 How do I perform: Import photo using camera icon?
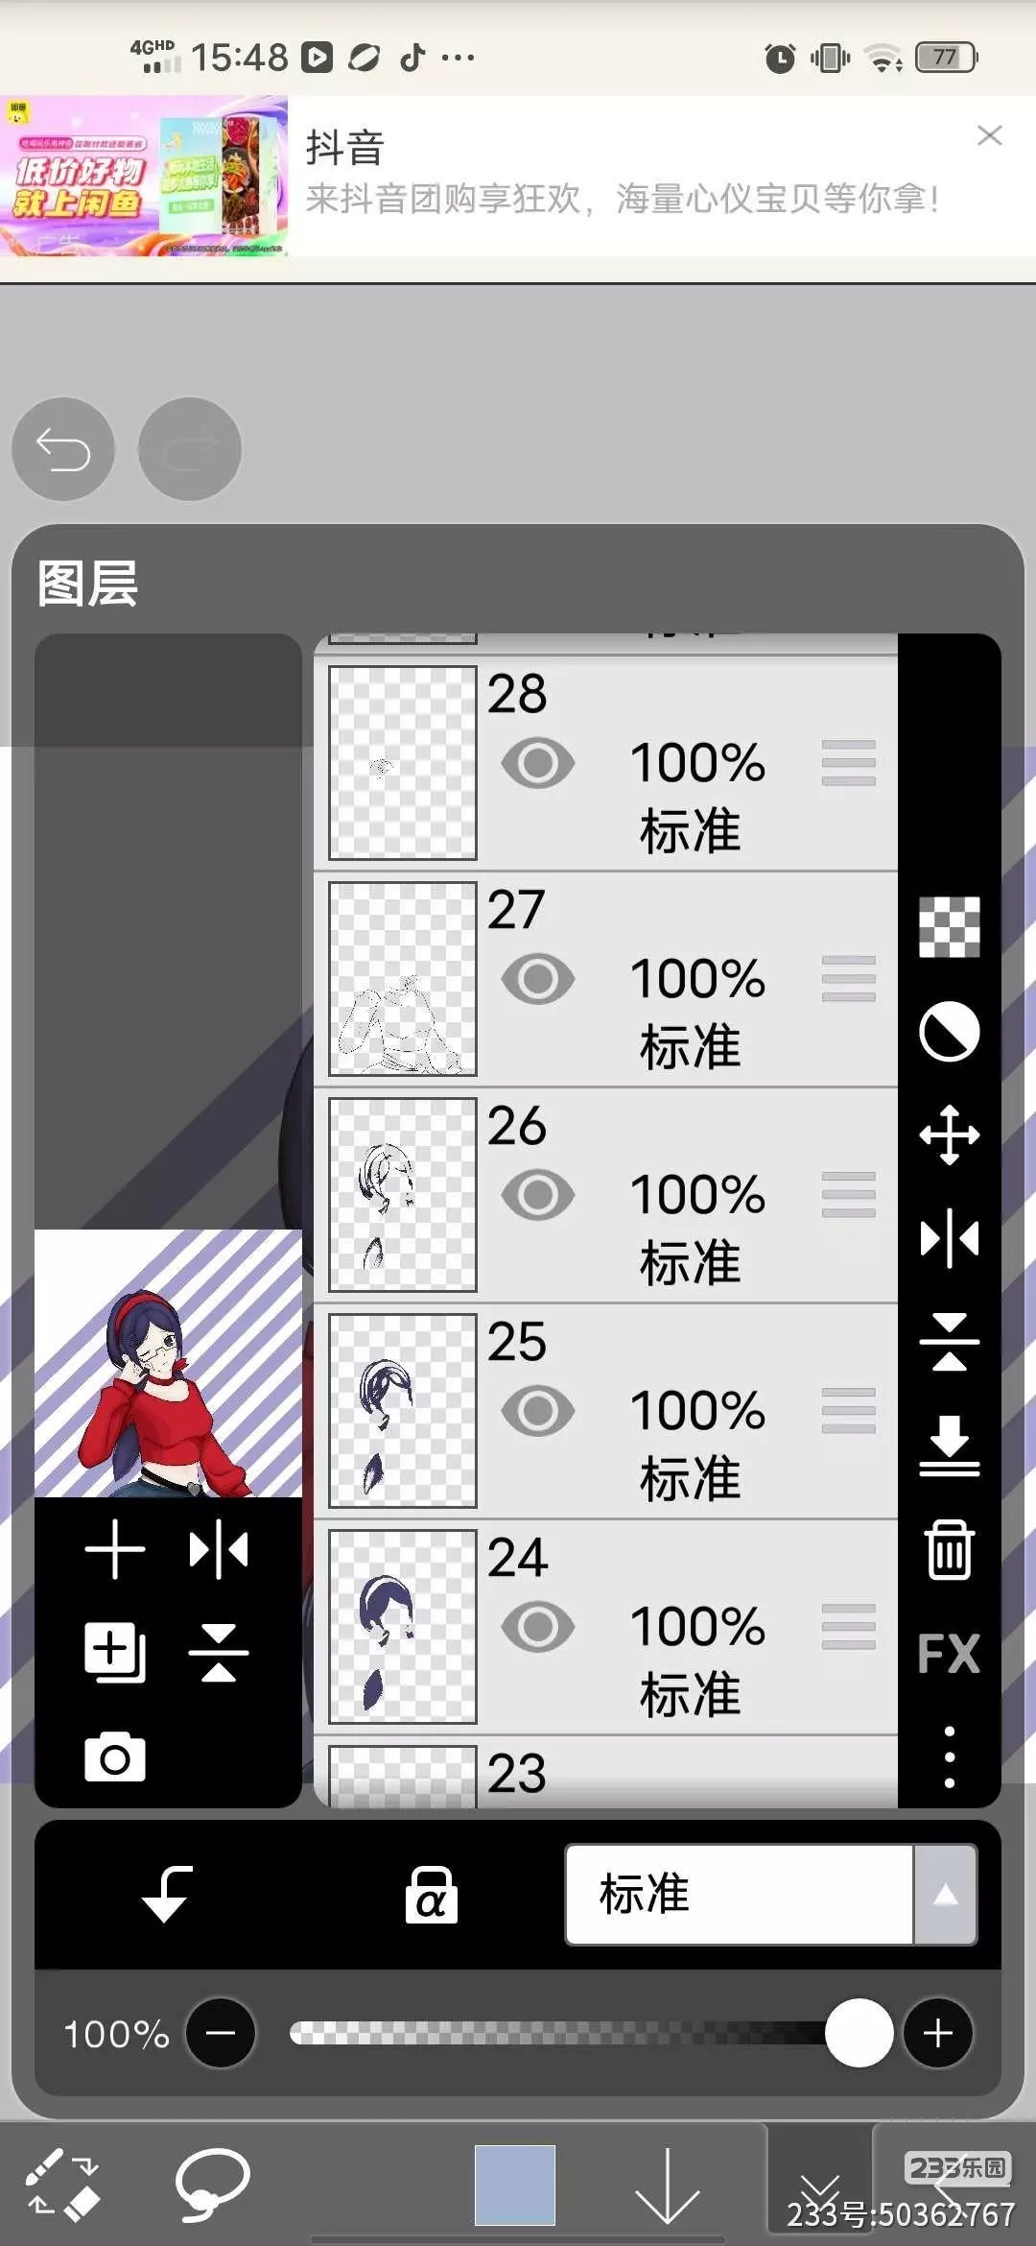(115, 1757)
